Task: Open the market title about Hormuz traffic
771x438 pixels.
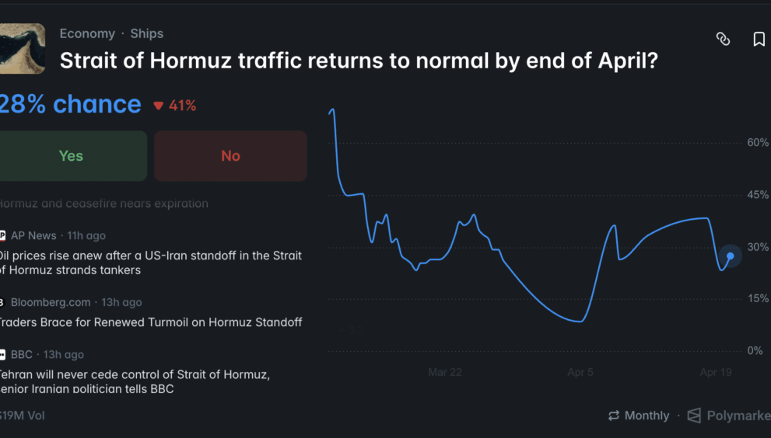Action: [359, 61]
